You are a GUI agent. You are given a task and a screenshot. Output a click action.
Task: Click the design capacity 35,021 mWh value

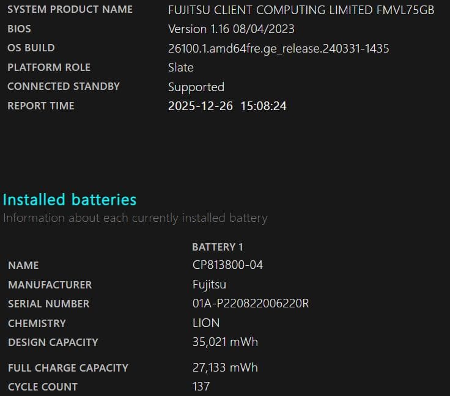(x=225, y=342)
